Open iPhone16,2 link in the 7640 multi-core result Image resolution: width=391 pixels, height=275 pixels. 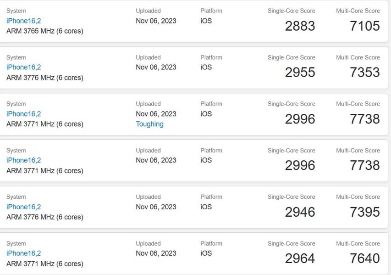pos(24,253)
